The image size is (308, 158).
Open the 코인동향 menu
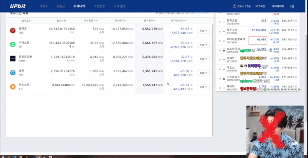click(x=99, y=6)
